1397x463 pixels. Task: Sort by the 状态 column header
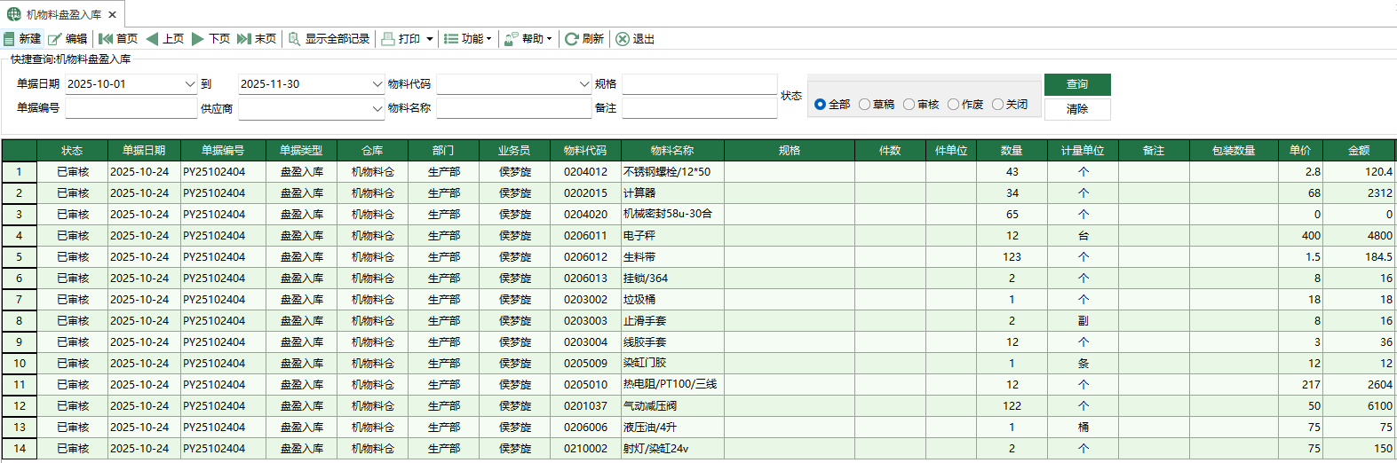[x=73, y=151]
